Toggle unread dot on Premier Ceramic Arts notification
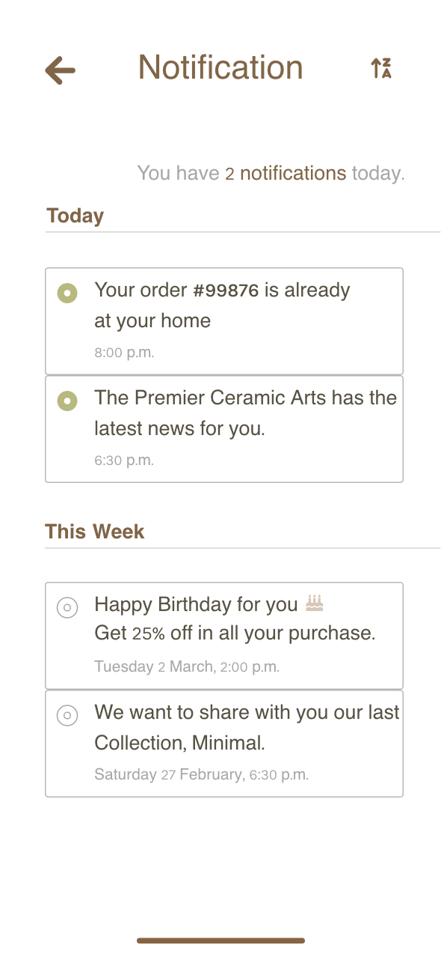Viewport: 441px width, 957px height. click(x=67, y=401)
